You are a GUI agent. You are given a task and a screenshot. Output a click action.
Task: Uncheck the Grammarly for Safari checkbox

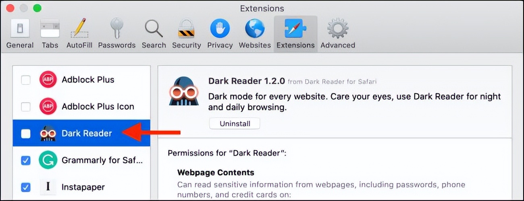(25, 160)
